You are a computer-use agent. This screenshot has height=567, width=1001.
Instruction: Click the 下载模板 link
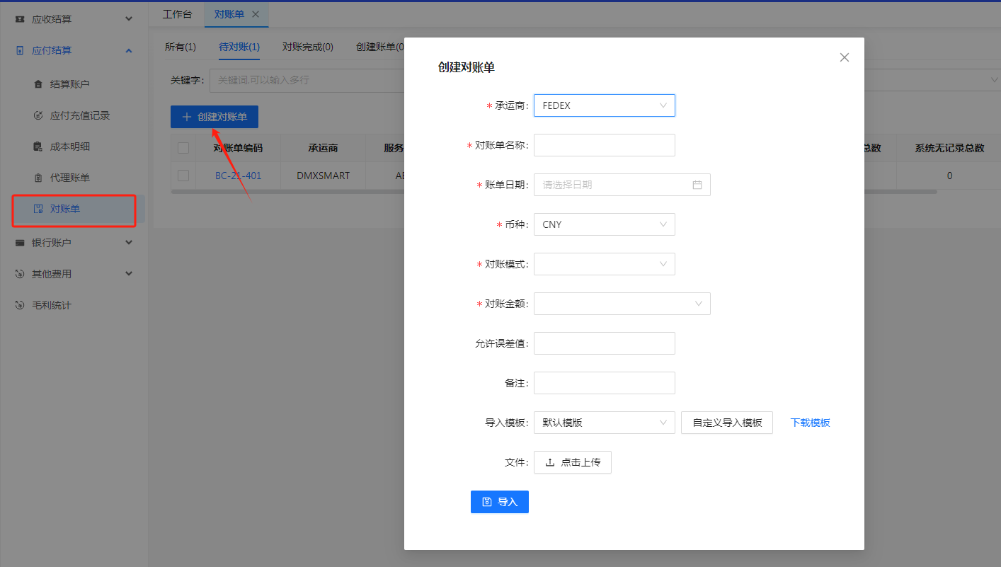(810, 423)
